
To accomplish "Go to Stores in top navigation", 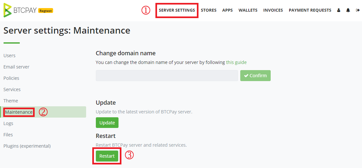I will (209, 10).
